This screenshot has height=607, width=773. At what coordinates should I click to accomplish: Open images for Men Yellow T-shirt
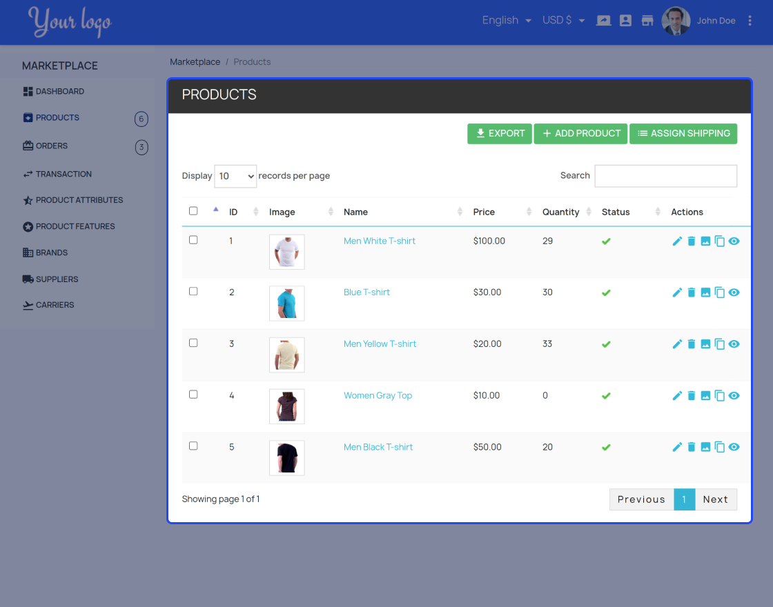[705, 344]
